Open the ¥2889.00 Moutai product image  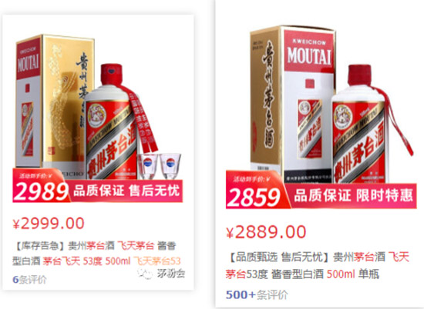(321, 117)
